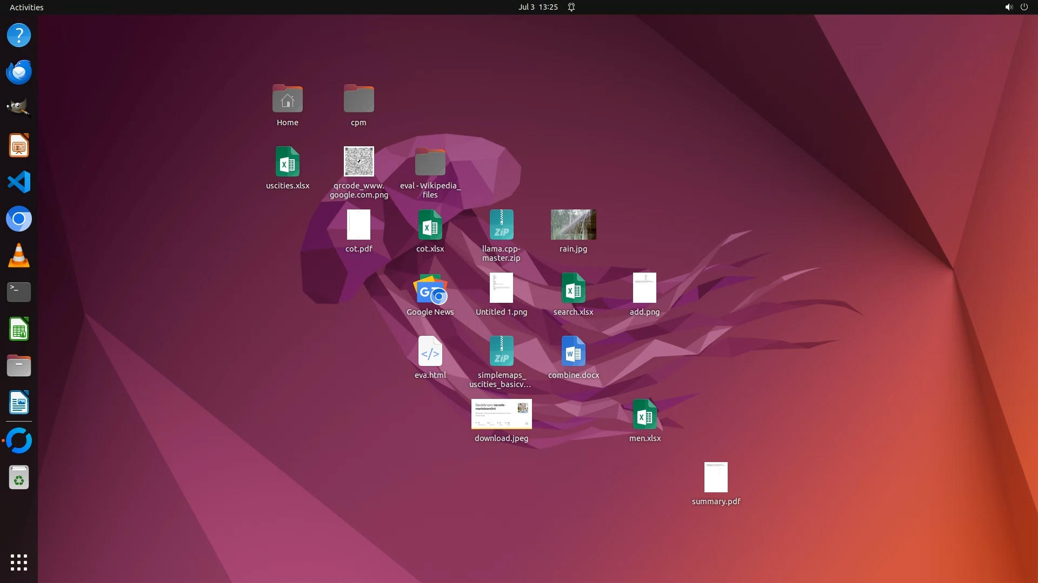Open the date and time clock menu
Viewport: 1038px width, 583px height.
pos(537,7)
